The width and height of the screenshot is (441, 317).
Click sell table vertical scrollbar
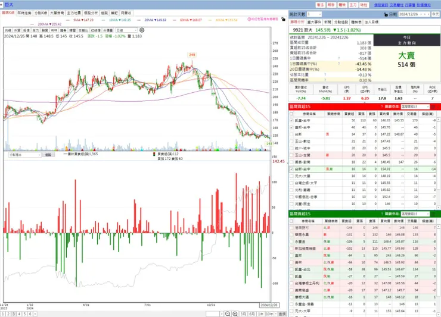click(x=438, y=269)
